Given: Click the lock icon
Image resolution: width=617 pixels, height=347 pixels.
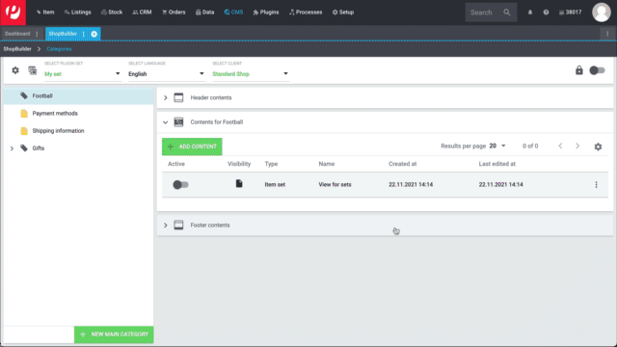Looking at the screenshot, I should coord(578,70).
